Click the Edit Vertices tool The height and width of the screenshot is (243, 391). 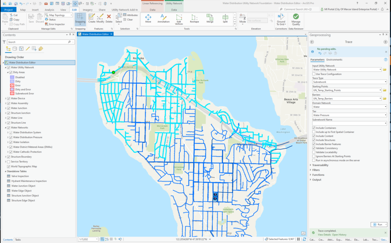click(179, 18)
